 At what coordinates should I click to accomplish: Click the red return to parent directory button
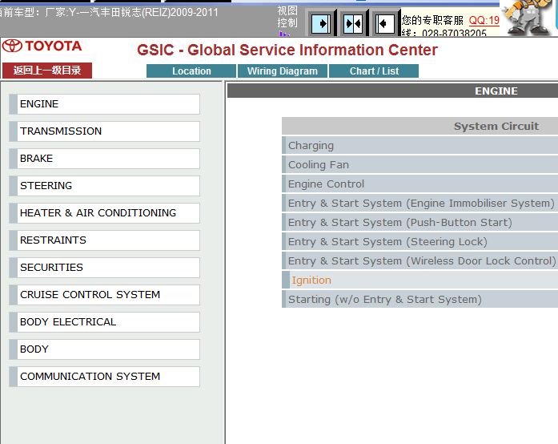coord(47,71)
